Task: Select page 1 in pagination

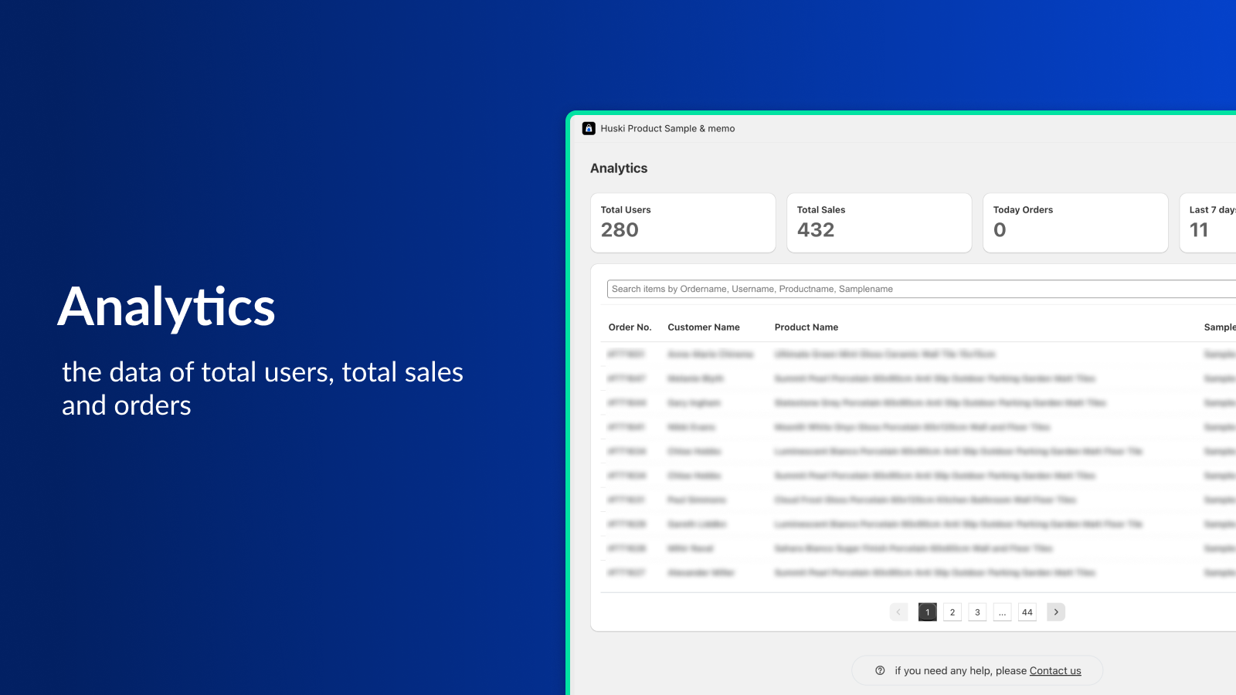Action: 928,612
